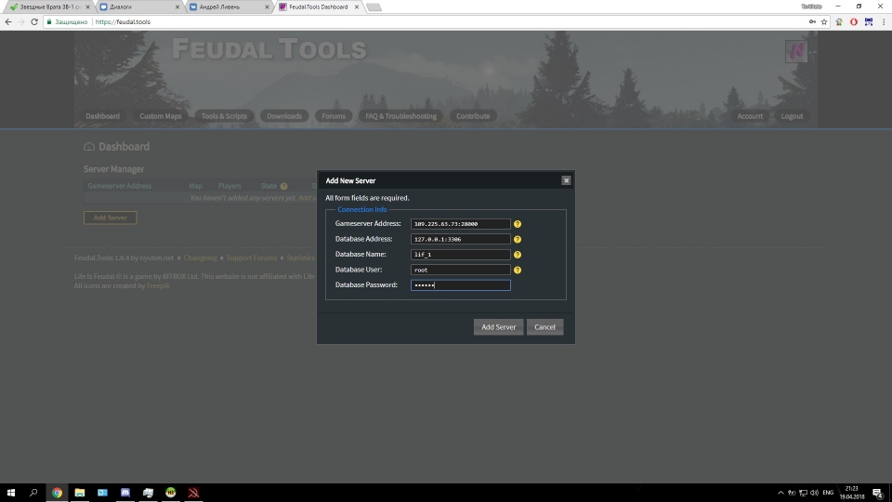Screen dimensions: 892x502
Task: Log out via the Logout link
Action: pos(792,116)
